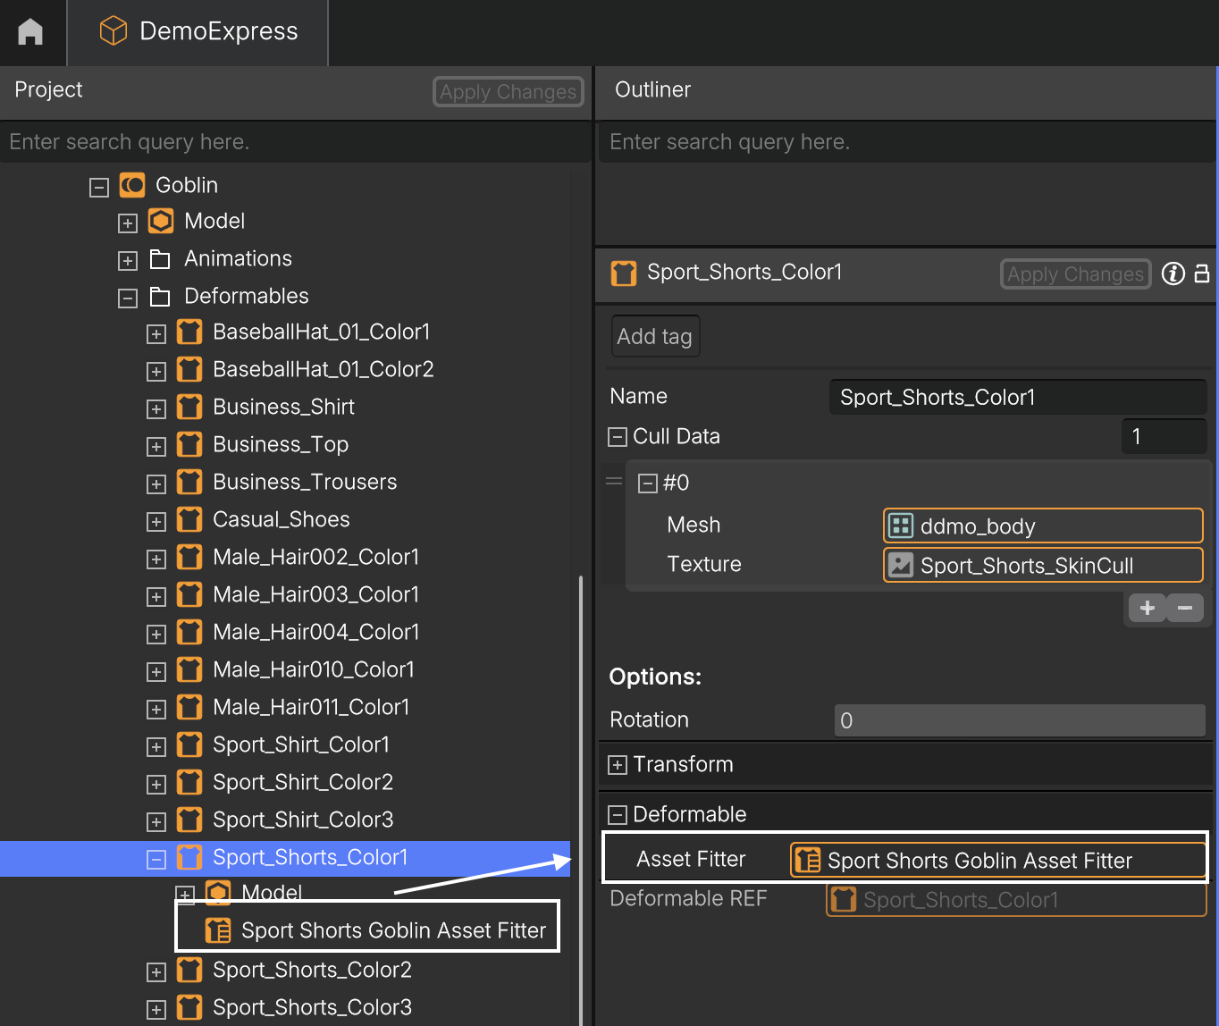Click the Sport_Shirt_Color2 deformable icon
The width and height of the screenshot is (1219, 1026).
pos(189,783)
